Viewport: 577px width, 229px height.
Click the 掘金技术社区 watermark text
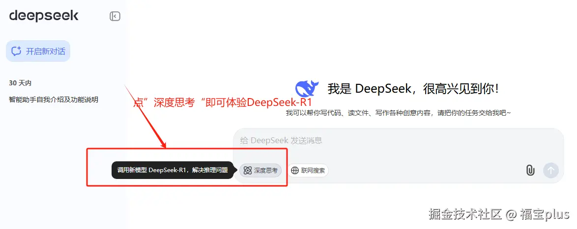point(465,214)
